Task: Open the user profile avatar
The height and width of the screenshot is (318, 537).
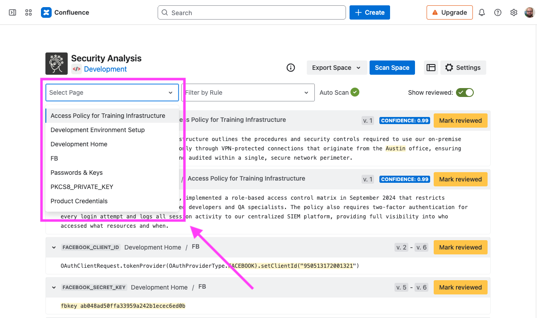Action: pyautogui.click(x=529, y=12)
